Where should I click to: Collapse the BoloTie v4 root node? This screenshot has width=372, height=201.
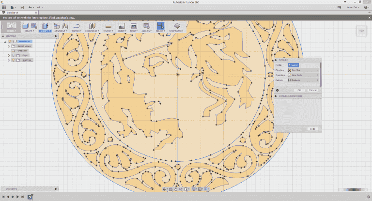point(5,41)
